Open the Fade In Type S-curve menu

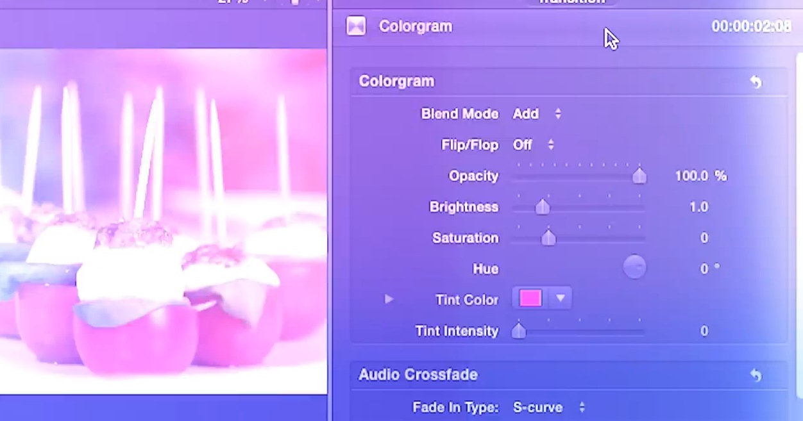549,408
